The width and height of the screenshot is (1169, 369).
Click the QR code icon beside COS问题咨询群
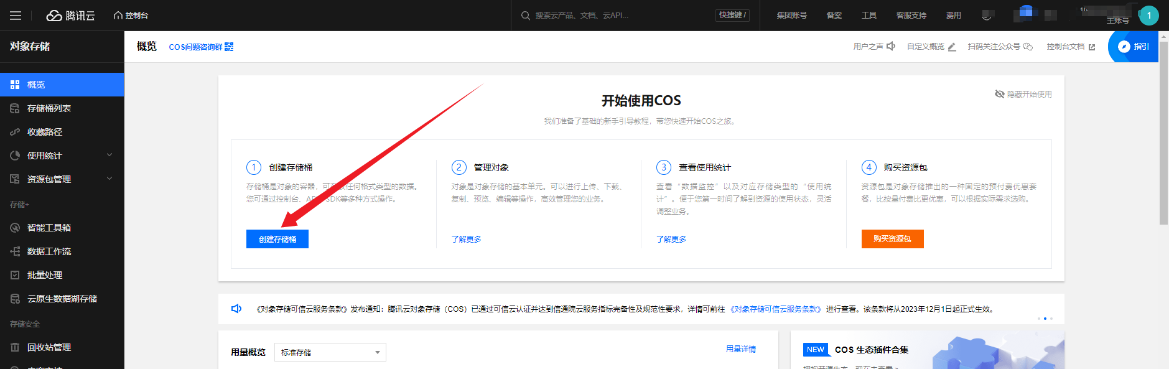[229, 47]
